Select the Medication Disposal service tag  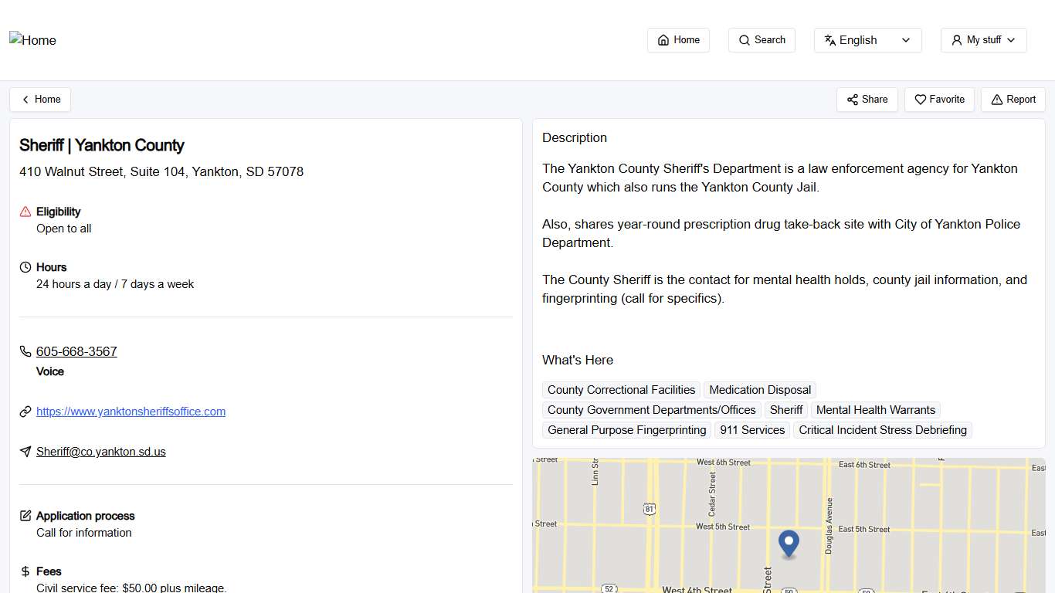tap(759, 390)
